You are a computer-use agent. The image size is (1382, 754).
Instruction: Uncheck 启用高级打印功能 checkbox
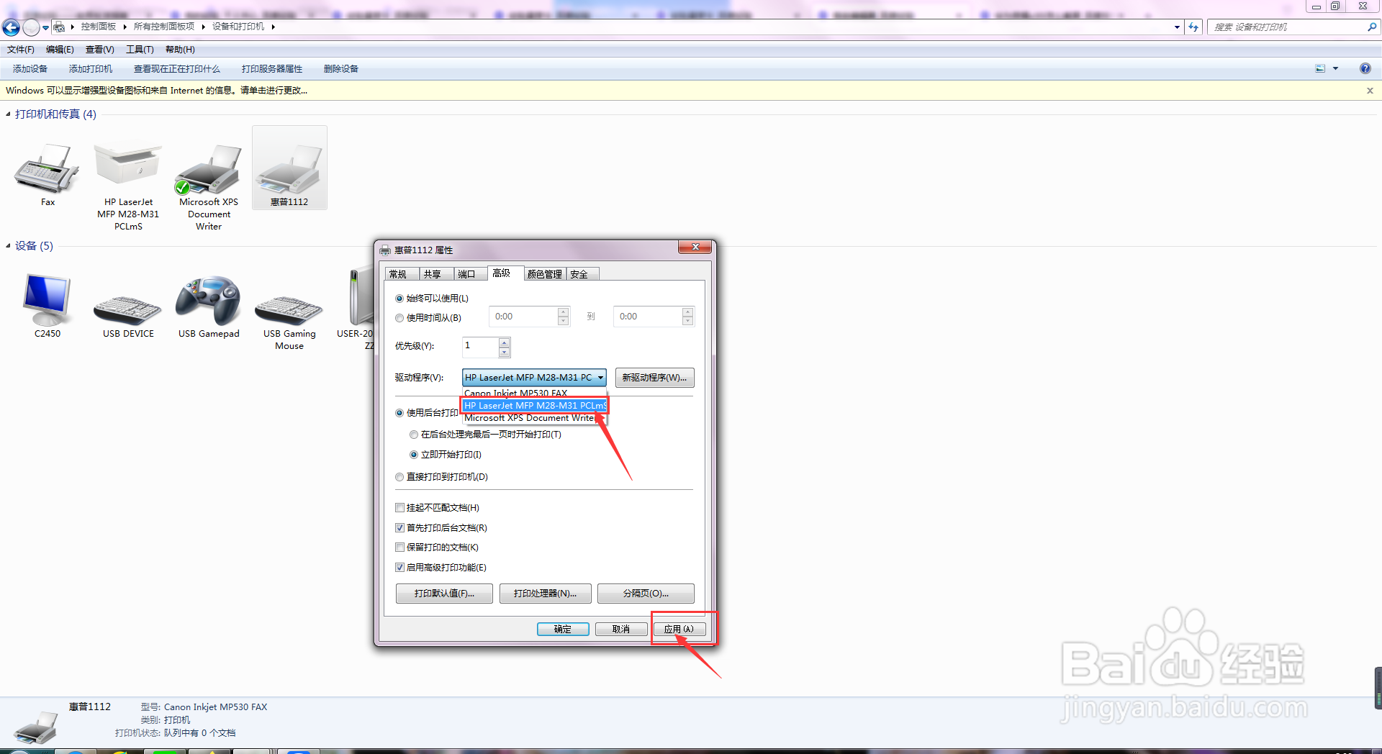[400, 568]
